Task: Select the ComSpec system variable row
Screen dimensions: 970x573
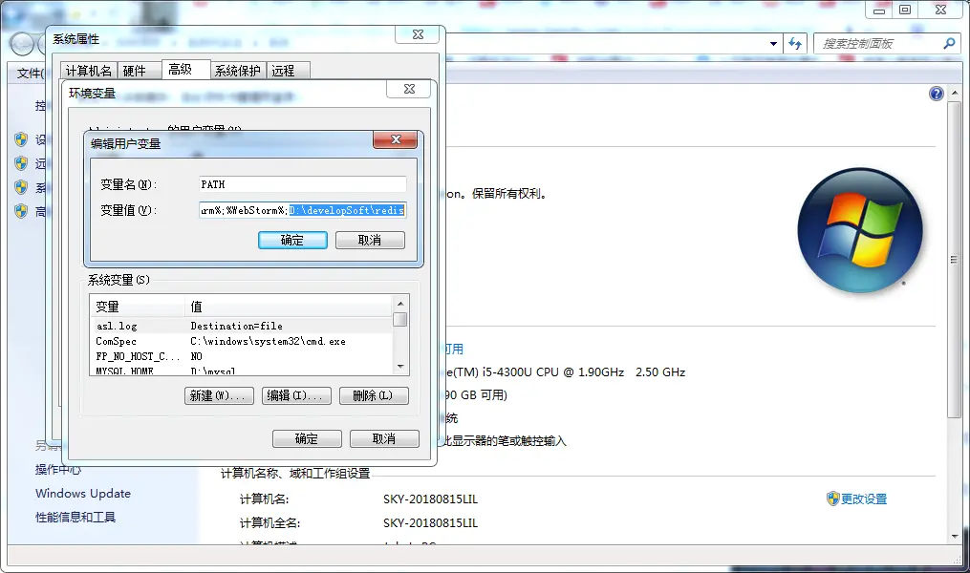Action: click(241, 341)
